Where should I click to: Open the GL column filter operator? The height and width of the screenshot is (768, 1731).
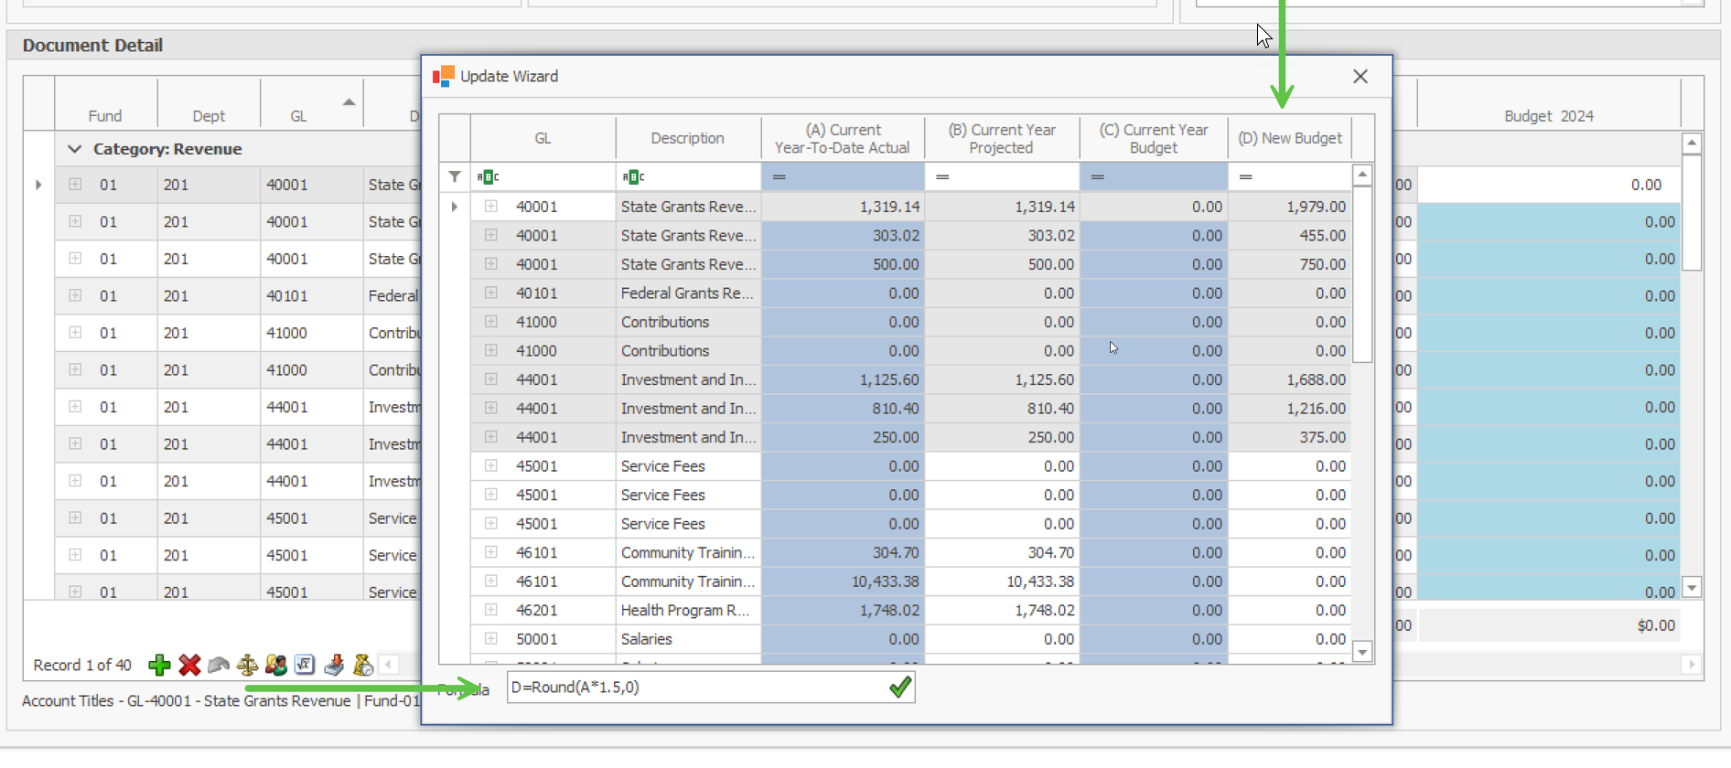(489, 176)
